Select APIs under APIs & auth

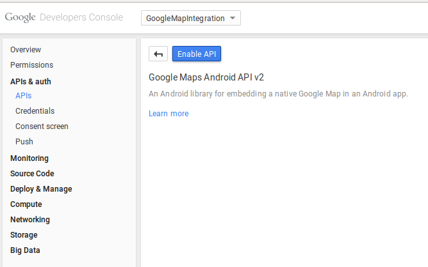tap(24, 96)
